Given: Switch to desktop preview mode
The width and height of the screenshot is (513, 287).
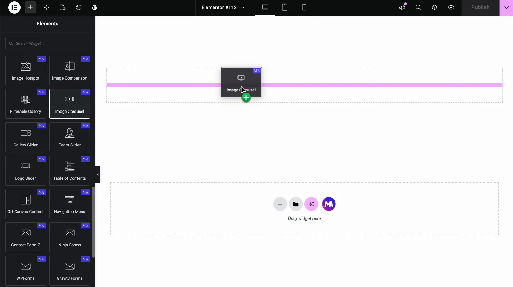Looking at the screenshot, I should click(265, 7).
